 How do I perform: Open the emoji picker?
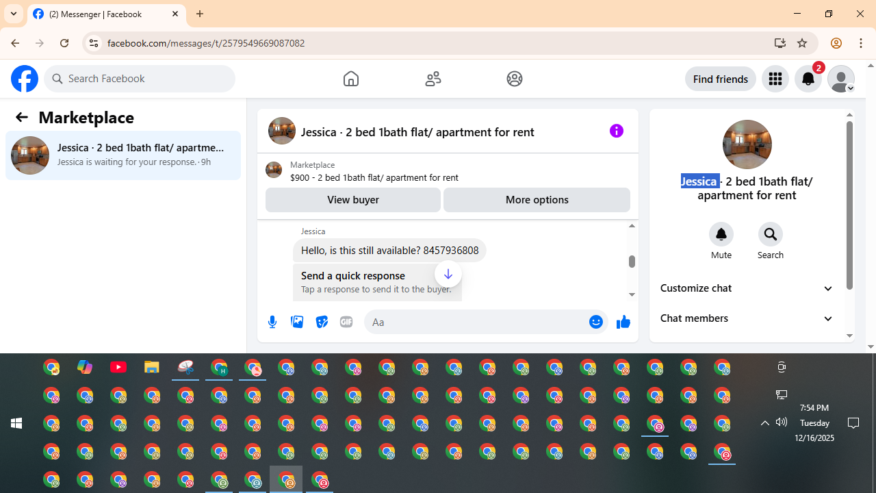point(596,322)
